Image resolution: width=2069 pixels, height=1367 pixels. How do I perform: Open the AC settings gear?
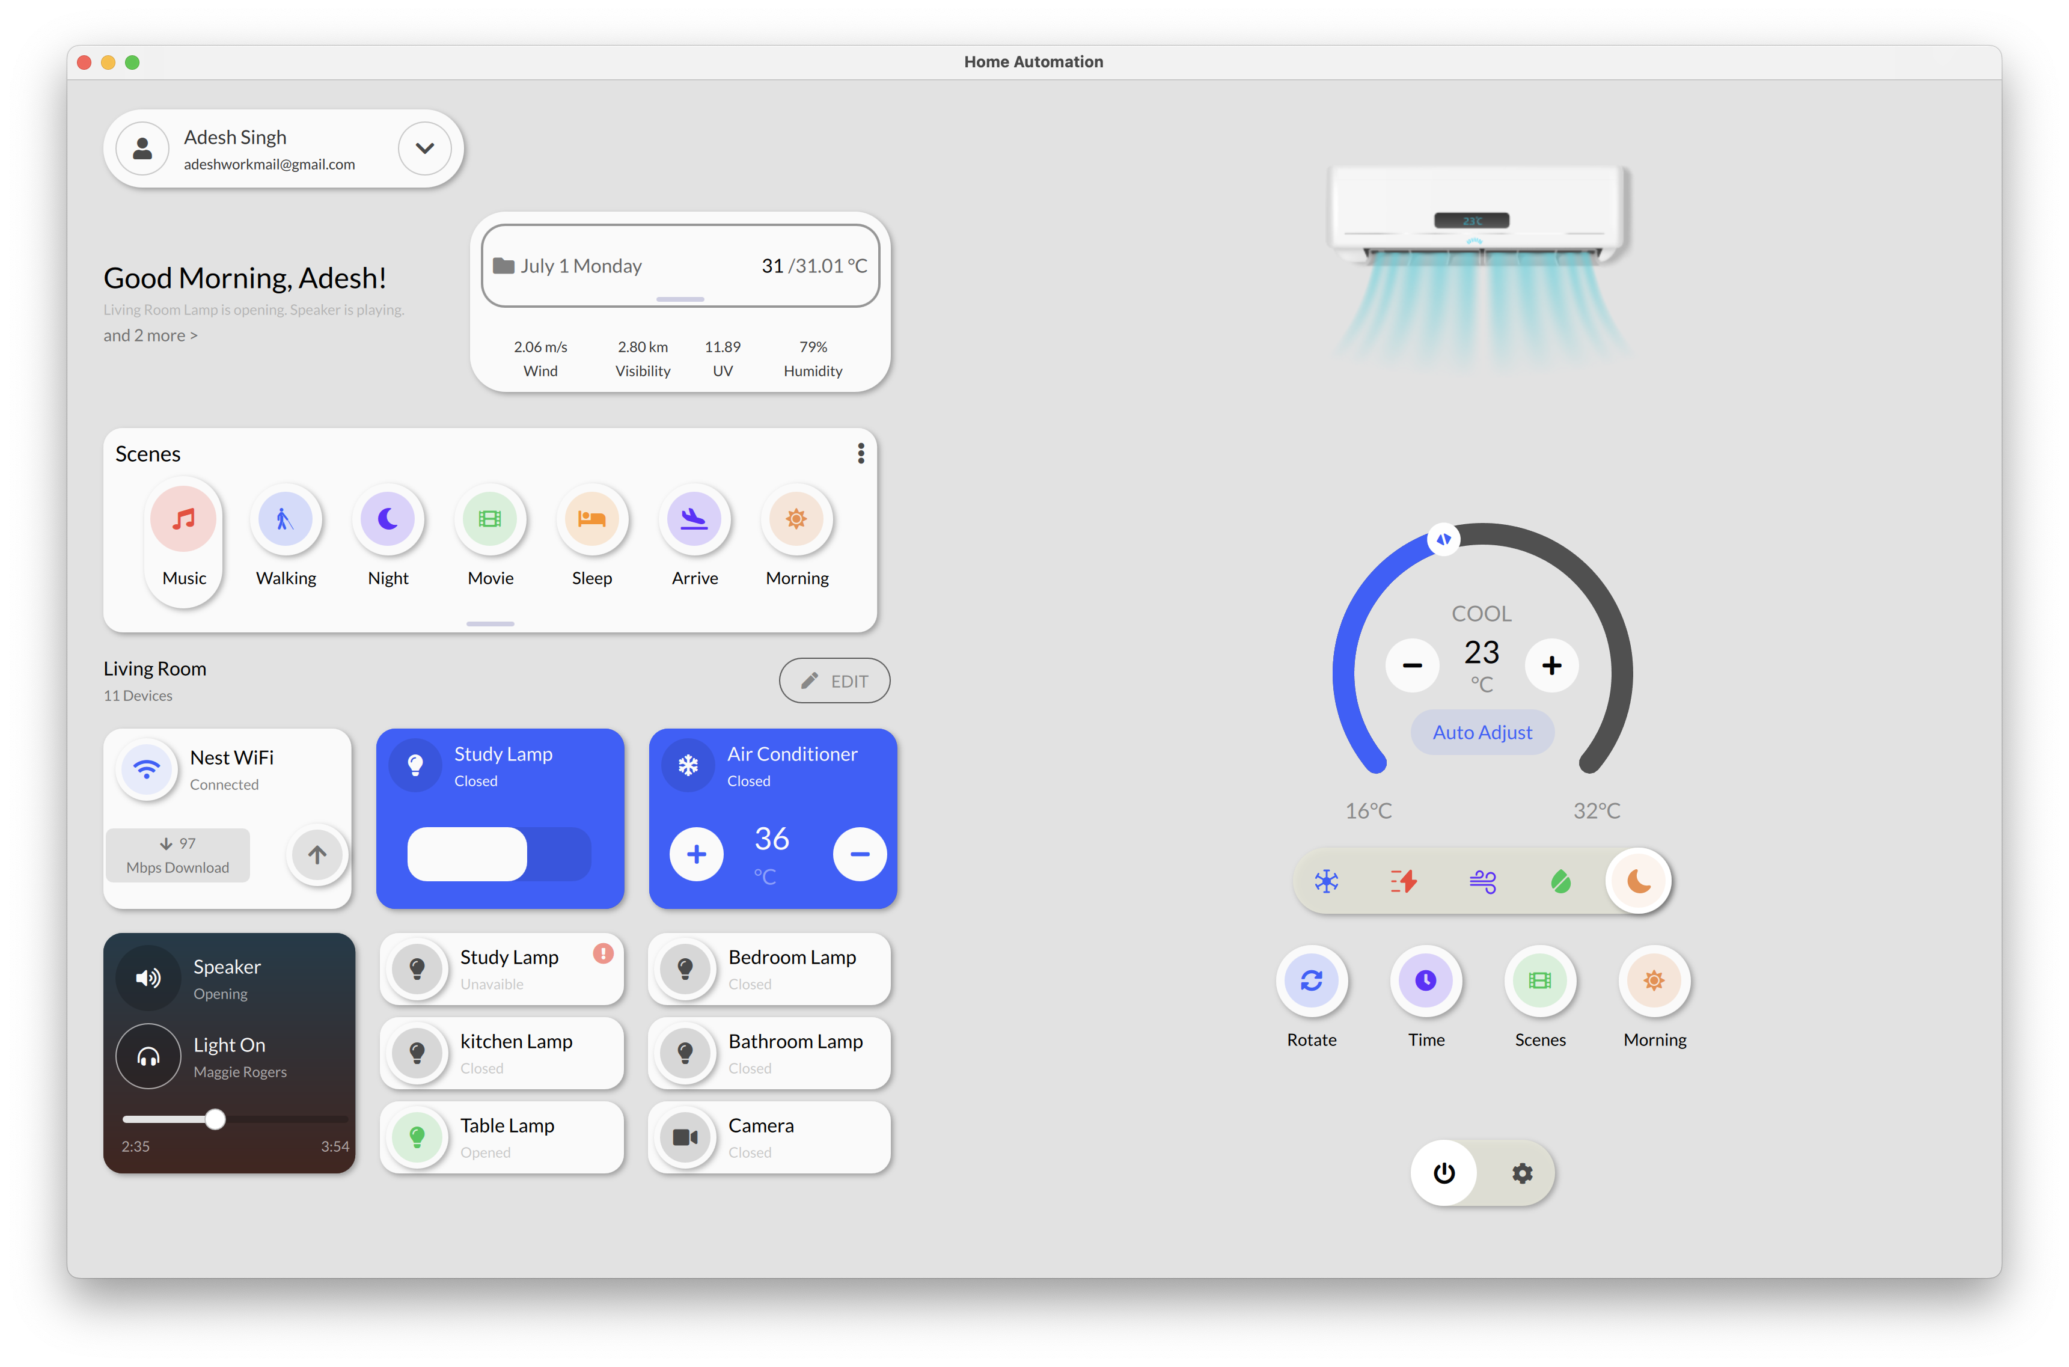tap(1521, 1173)
